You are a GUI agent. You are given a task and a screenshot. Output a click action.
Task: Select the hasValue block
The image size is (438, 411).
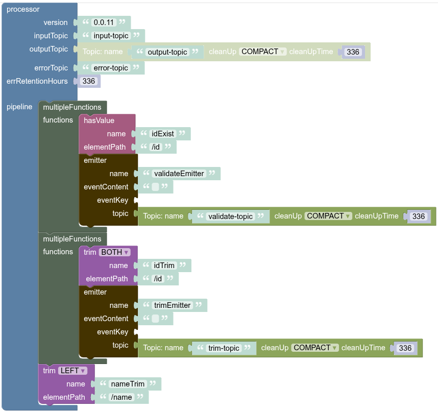[x=99, y=120]
